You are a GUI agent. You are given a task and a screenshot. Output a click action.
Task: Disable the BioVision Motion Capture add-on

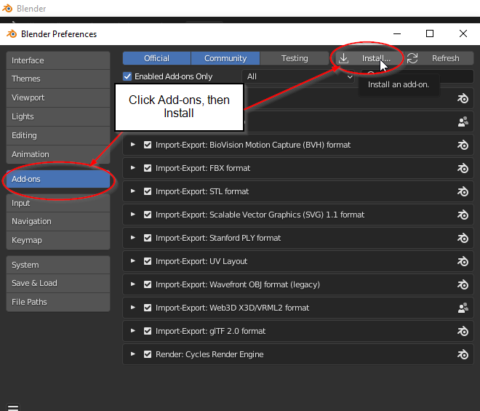coord(148,145)
